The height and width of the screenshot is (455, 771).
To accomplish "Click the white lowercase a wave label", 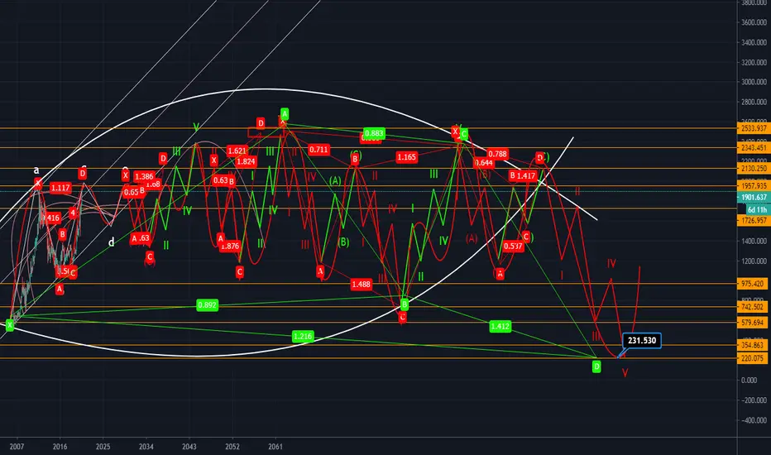I will tap(36, 170).
